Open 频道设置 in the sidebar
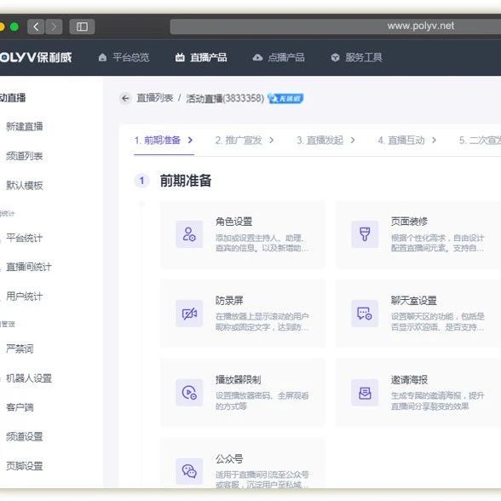This screenshot has width=501, height=501. pos(25,437)
